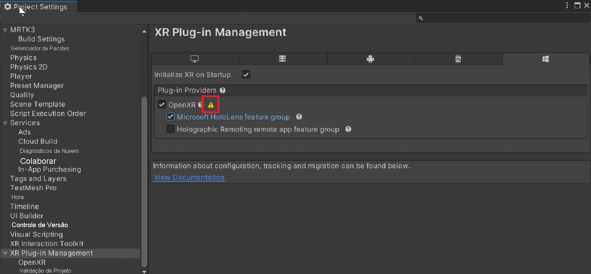Enable Holographic Remoting remote app feature group

170,129
